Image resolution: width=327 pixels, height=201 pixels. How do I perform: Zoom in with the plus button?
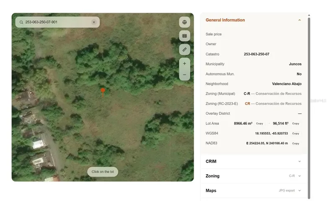click(184, 64)
